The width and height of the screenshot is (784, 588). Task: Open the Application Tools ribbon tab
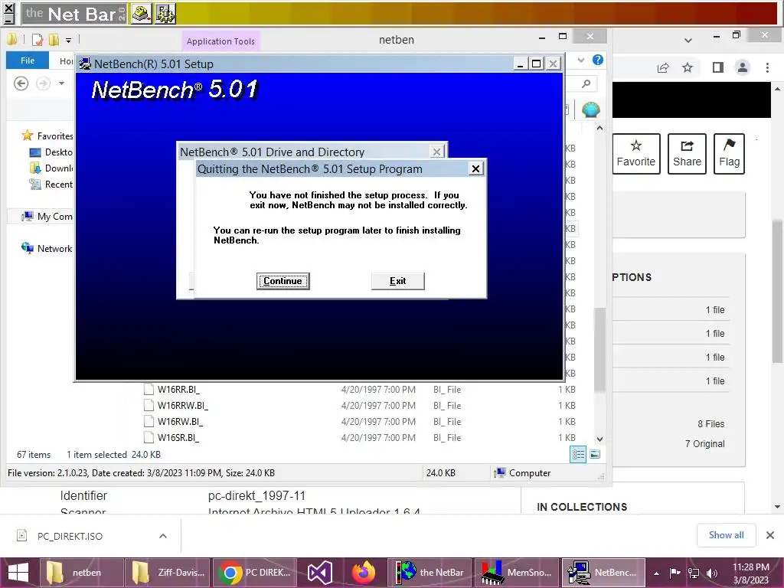click(220, 41)
